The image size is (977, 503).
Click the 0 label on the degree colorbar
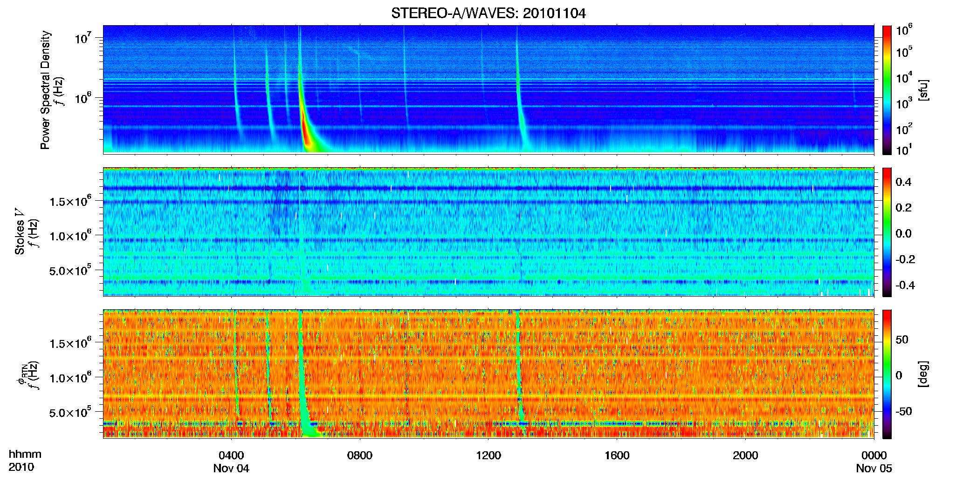(x=899, y=375)
